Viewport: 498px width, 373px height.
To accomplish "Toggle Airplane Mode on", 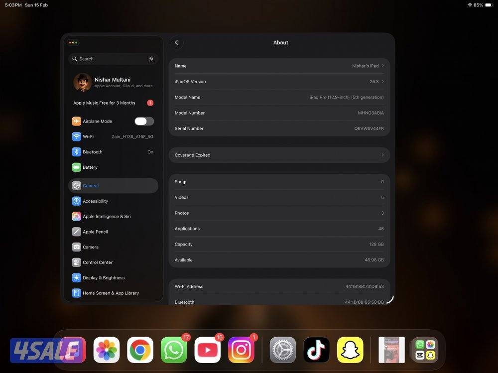I will 143,121.
